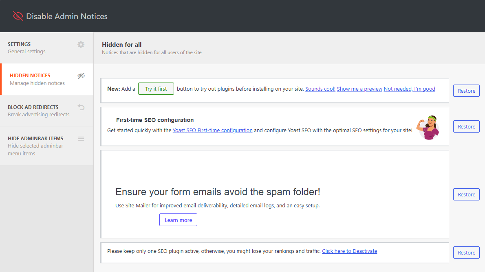Click the Hide Adminbar Items lines icon
The image size is (485, 272).
[81, 139]
